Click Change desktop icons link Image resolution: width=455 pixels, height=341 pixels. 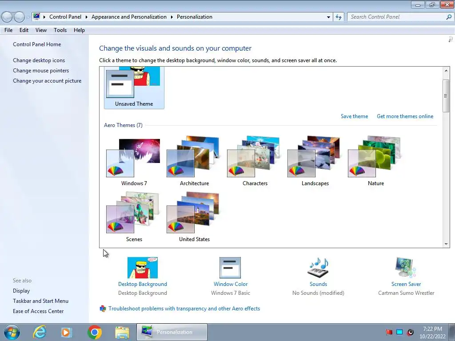(x=39, y=60)
